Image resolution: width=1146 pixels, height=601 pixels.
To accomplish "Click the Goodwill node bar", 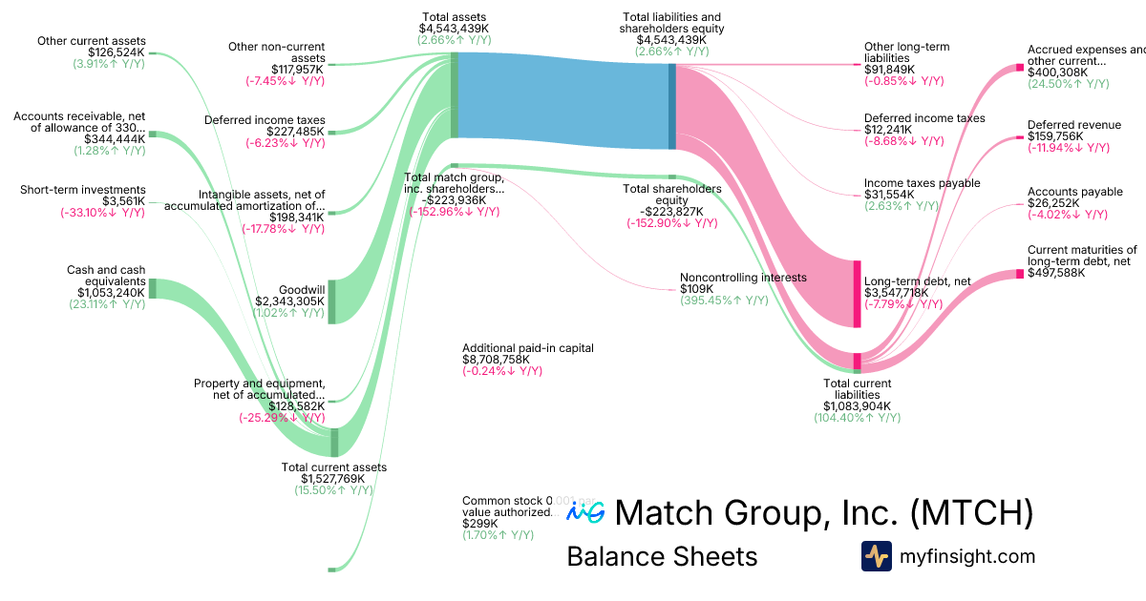I will [332, 289].
